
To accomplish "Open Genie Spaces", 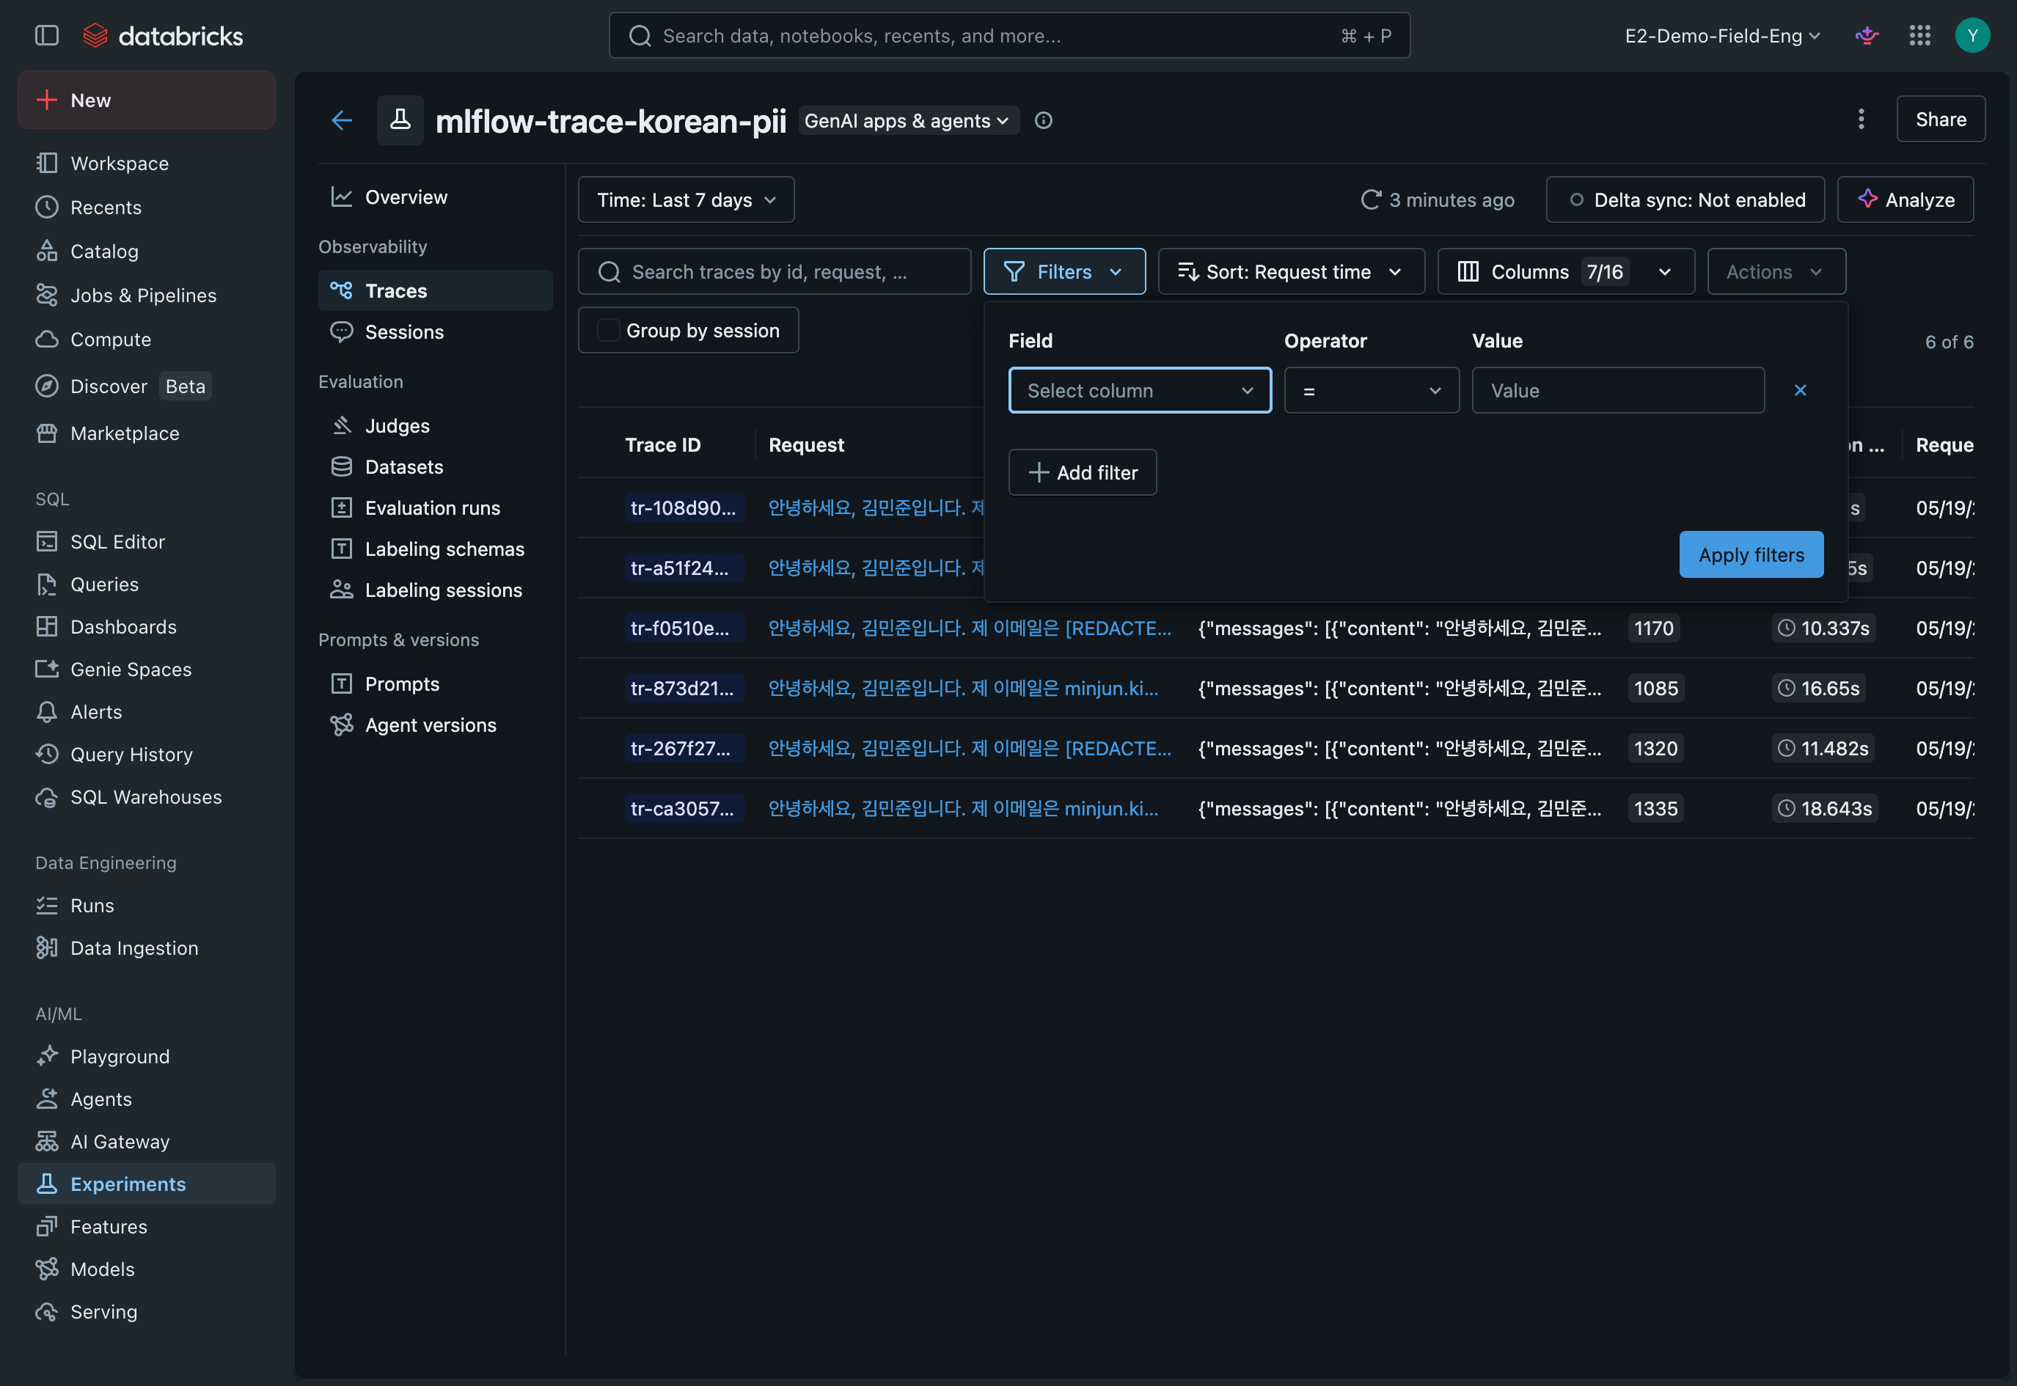I will coord(146,669).
